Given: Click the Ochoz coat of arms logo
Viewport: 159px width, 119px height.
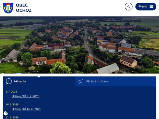Looking at the screenshot, I should pos(8,8).
